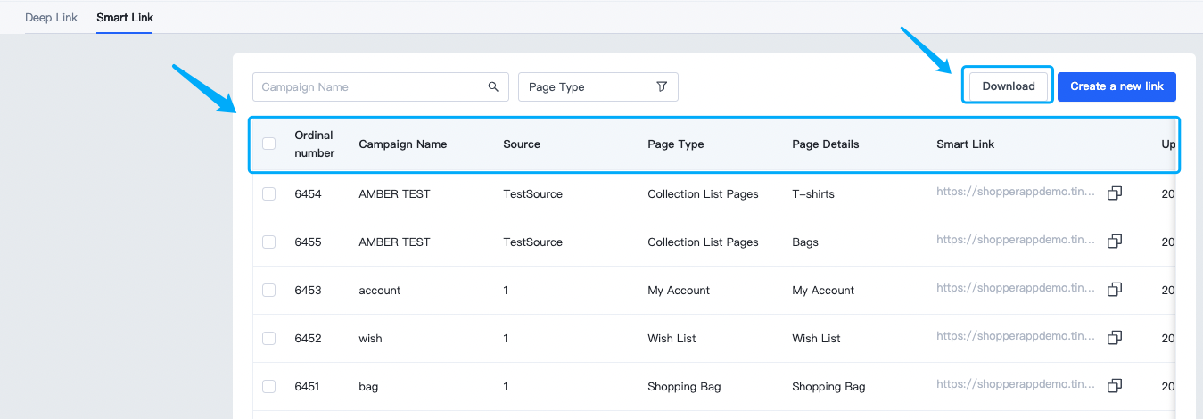The height and width of the screenshot is (419, 1203).
Task: Click Collection List Pages in row 6455
Action: coord(703,242)
